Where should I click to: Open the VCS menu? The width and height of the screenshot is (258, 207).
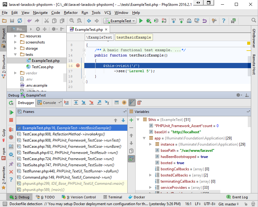108,13
